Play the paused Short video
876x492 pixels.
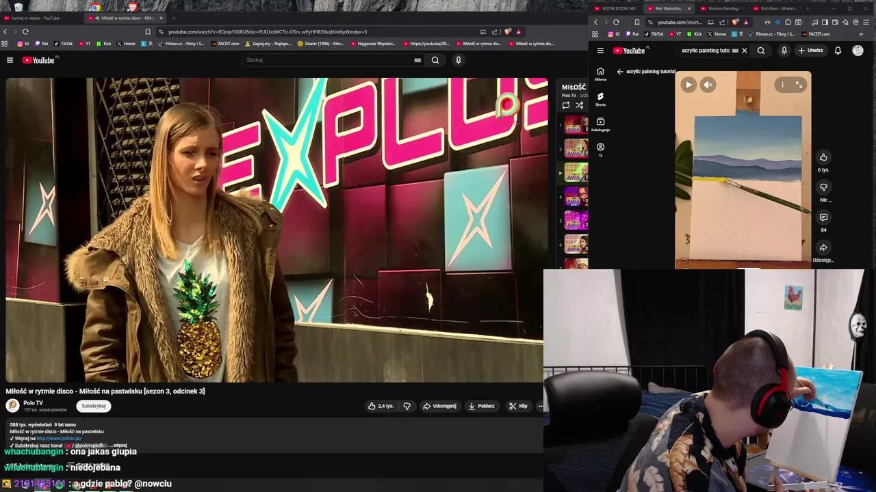(688, 85)
